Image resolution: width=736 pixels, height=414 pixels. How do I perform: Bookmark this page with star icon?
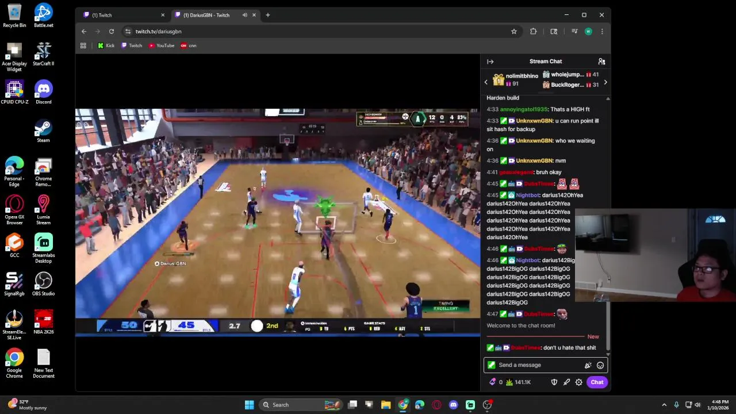[514, 32]
